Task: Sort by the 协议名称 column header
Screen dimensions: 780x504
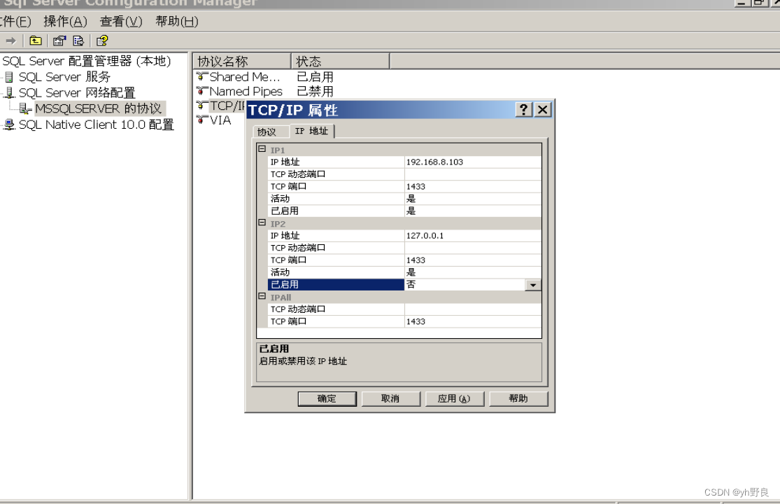Action: point(242,61)
